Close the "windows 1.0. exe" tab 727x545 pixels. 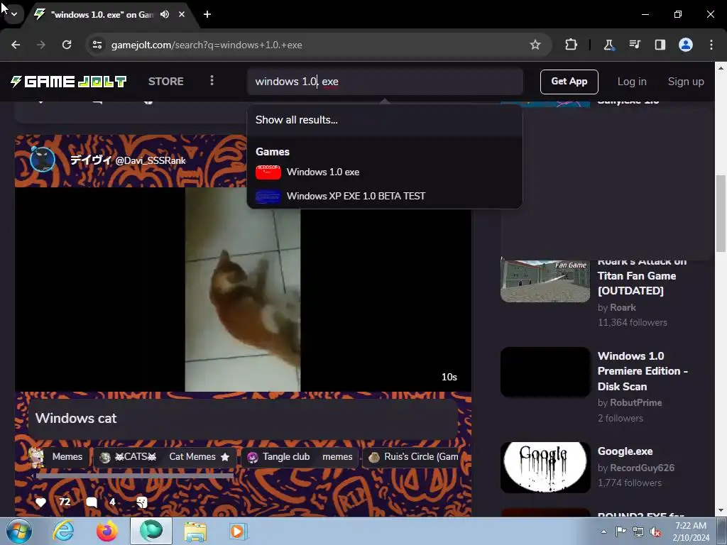point(182,14)
